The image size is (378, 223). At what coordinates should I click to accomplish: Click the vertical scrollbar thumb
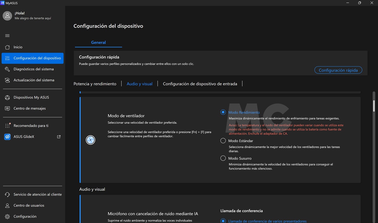374,106
